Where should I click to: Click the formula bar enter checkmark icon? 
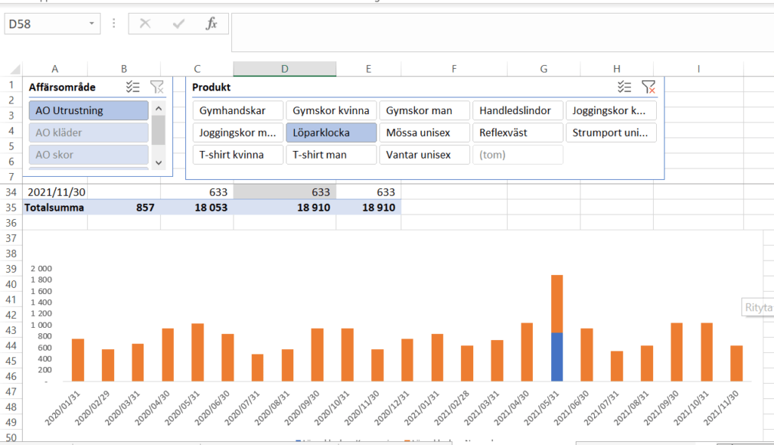click(x=178, y=24)
